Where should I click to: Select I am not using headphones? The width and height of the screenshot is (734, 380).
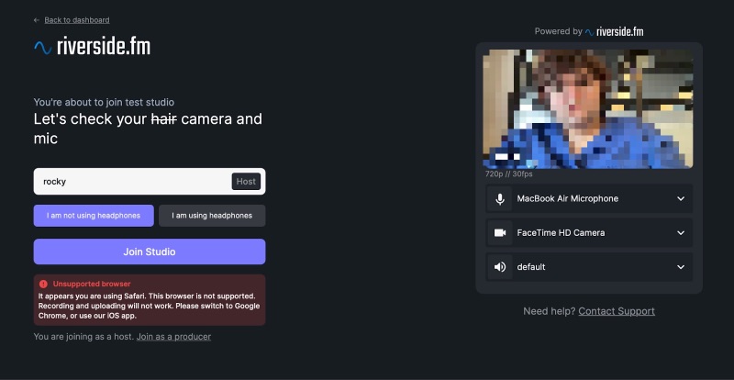94,216
